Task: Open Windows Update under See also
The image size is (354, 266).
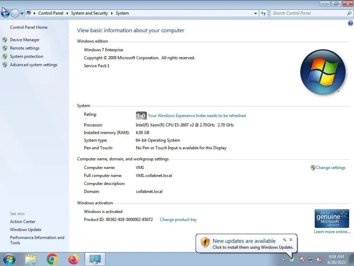Action: coord(26,230)
